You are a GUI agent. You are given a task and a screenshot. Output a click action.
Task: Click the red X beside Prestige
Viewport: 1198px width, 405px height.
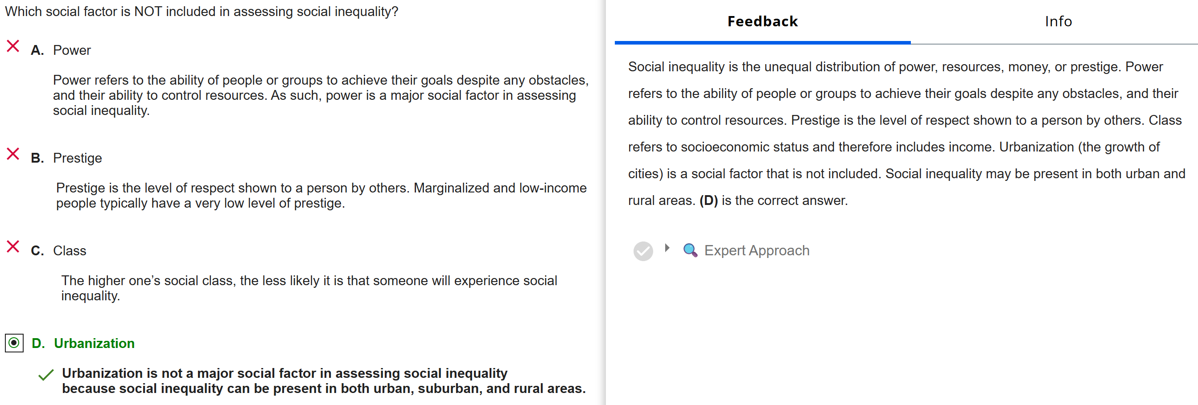[x=13, y=154]
